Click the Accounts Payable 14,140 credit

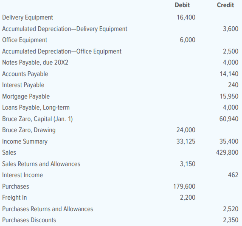[x=229, y=74]
